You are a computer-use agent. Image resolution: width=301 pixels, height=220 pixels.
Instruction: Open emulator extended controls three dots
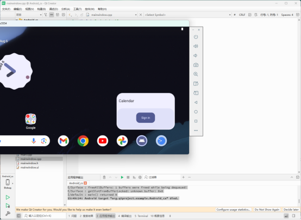[196, 130]
